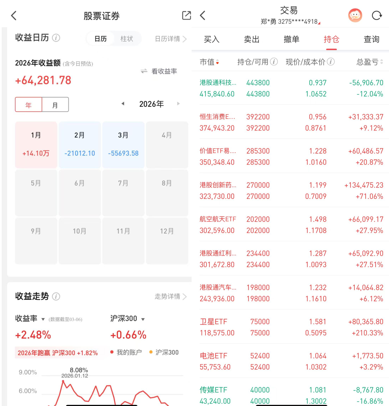389x406 pixels.
Task: Open 日历详情 link
Action: pyautogui.click(x=170, y=39)
